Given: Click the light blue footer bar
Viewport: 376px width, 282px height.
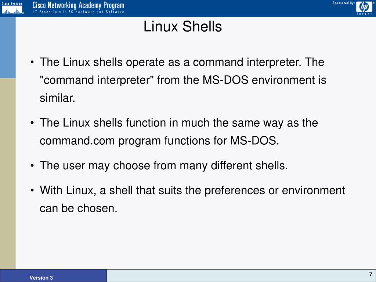Looking at the screenshot, I should pos(241,276).
